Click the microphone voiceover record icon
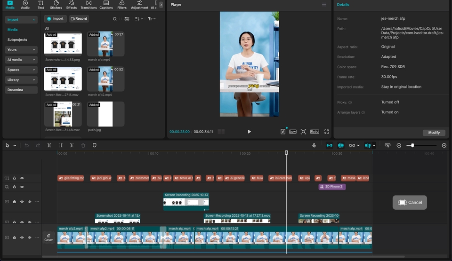 click(x=314, y=145)
